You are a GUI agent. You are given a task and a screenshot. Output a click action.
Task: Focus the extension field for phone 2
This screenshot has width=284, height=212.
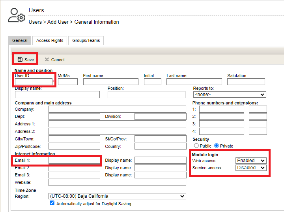pos(258,116)
